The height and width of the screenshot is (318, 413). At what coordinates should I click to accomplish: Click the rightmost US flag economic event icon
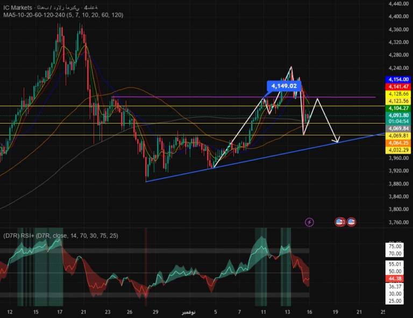click(x=351, y=221)
